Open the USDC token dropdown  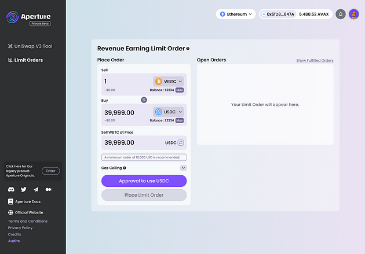pos(168,112)
